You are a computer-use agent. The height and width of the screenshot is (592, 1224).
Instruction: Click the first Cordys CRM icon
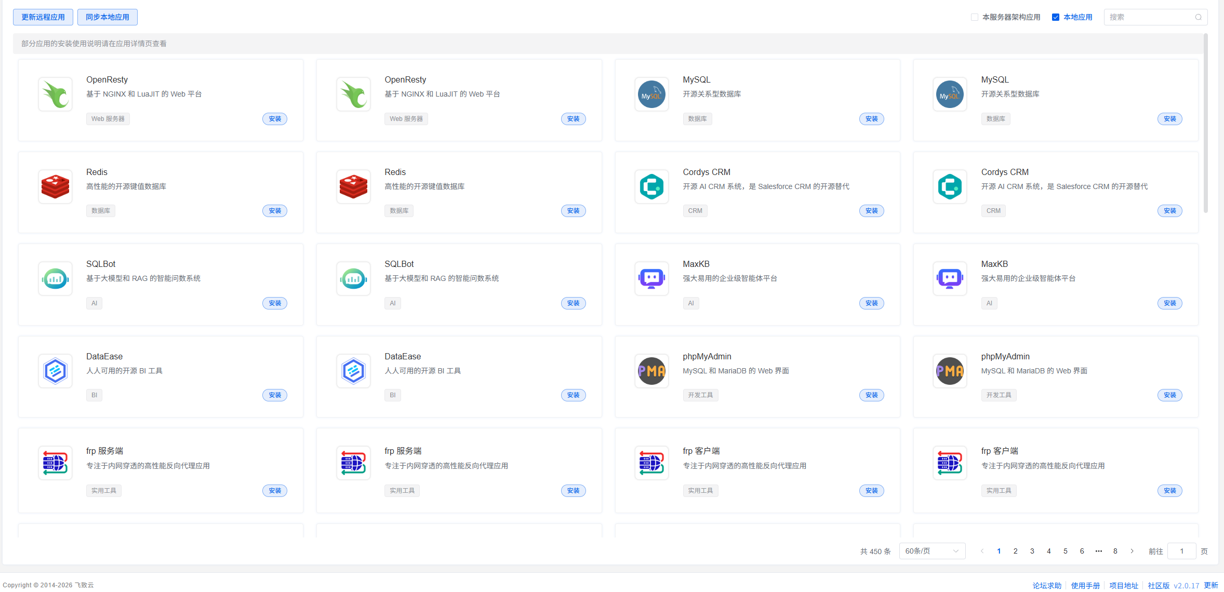point(651,186)
